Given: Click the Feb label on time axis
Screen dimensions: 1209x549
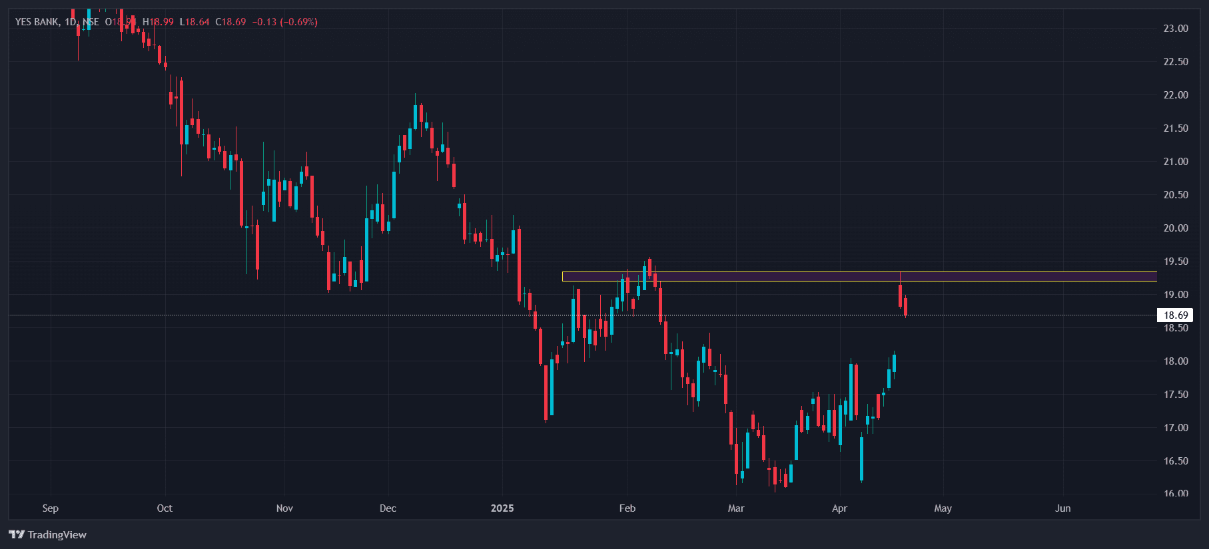Looking at the screenshot, I should pos(627,508).
